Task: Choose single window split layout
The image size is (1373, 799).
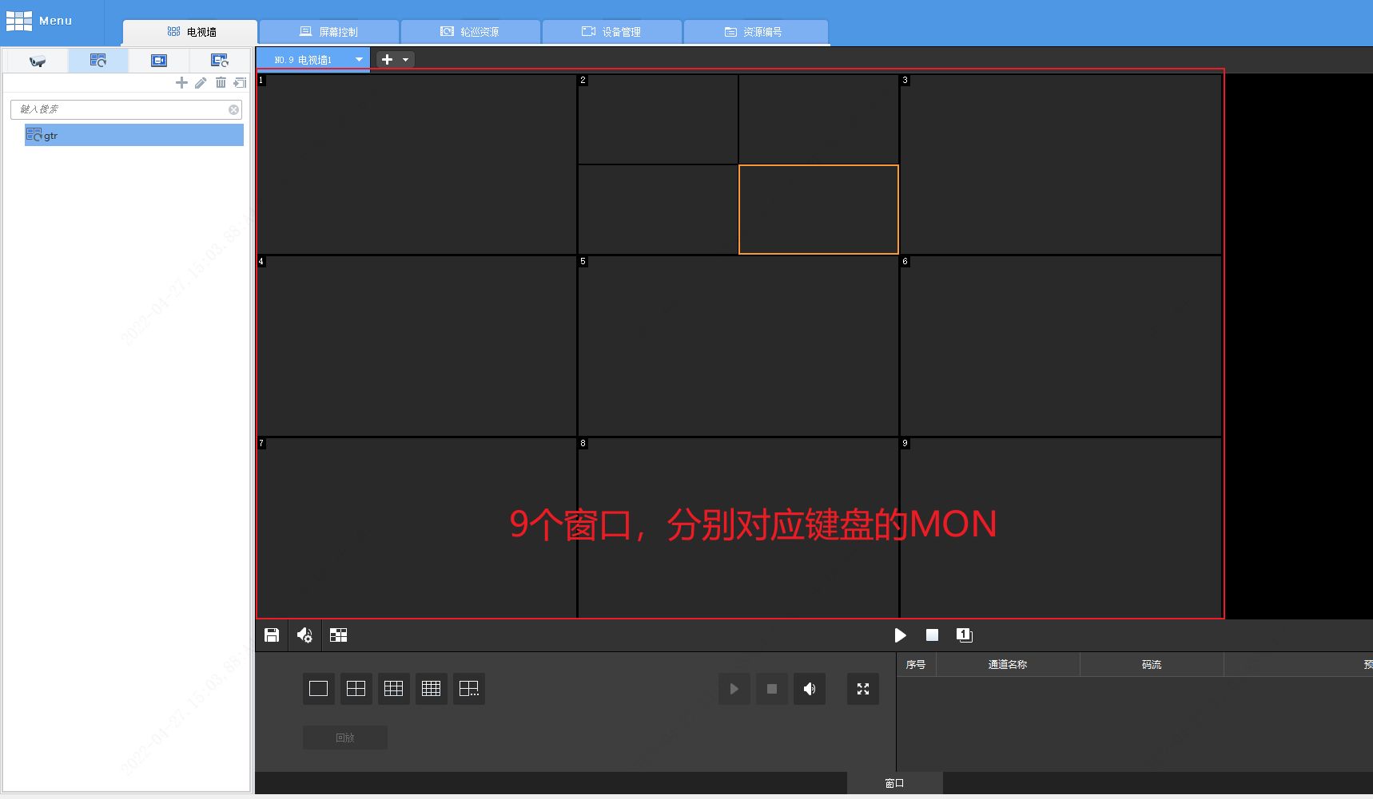Action: (x=318, y=689)
